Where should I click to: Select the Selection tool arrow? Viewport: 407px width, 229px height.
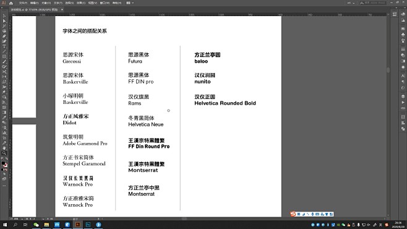tap(4, 16)
